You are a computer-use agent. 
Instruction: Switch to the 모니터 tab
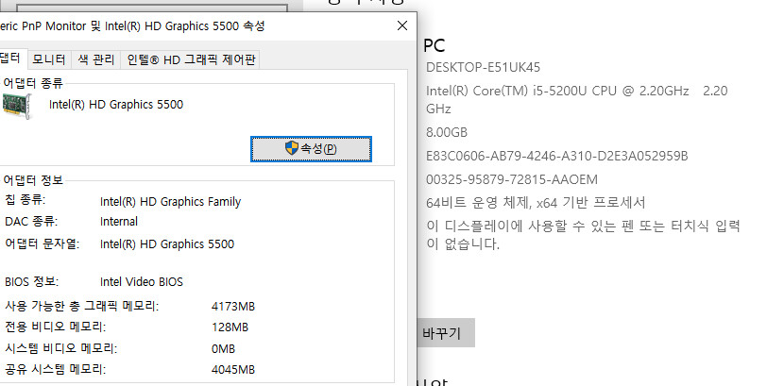coord(49,59)
